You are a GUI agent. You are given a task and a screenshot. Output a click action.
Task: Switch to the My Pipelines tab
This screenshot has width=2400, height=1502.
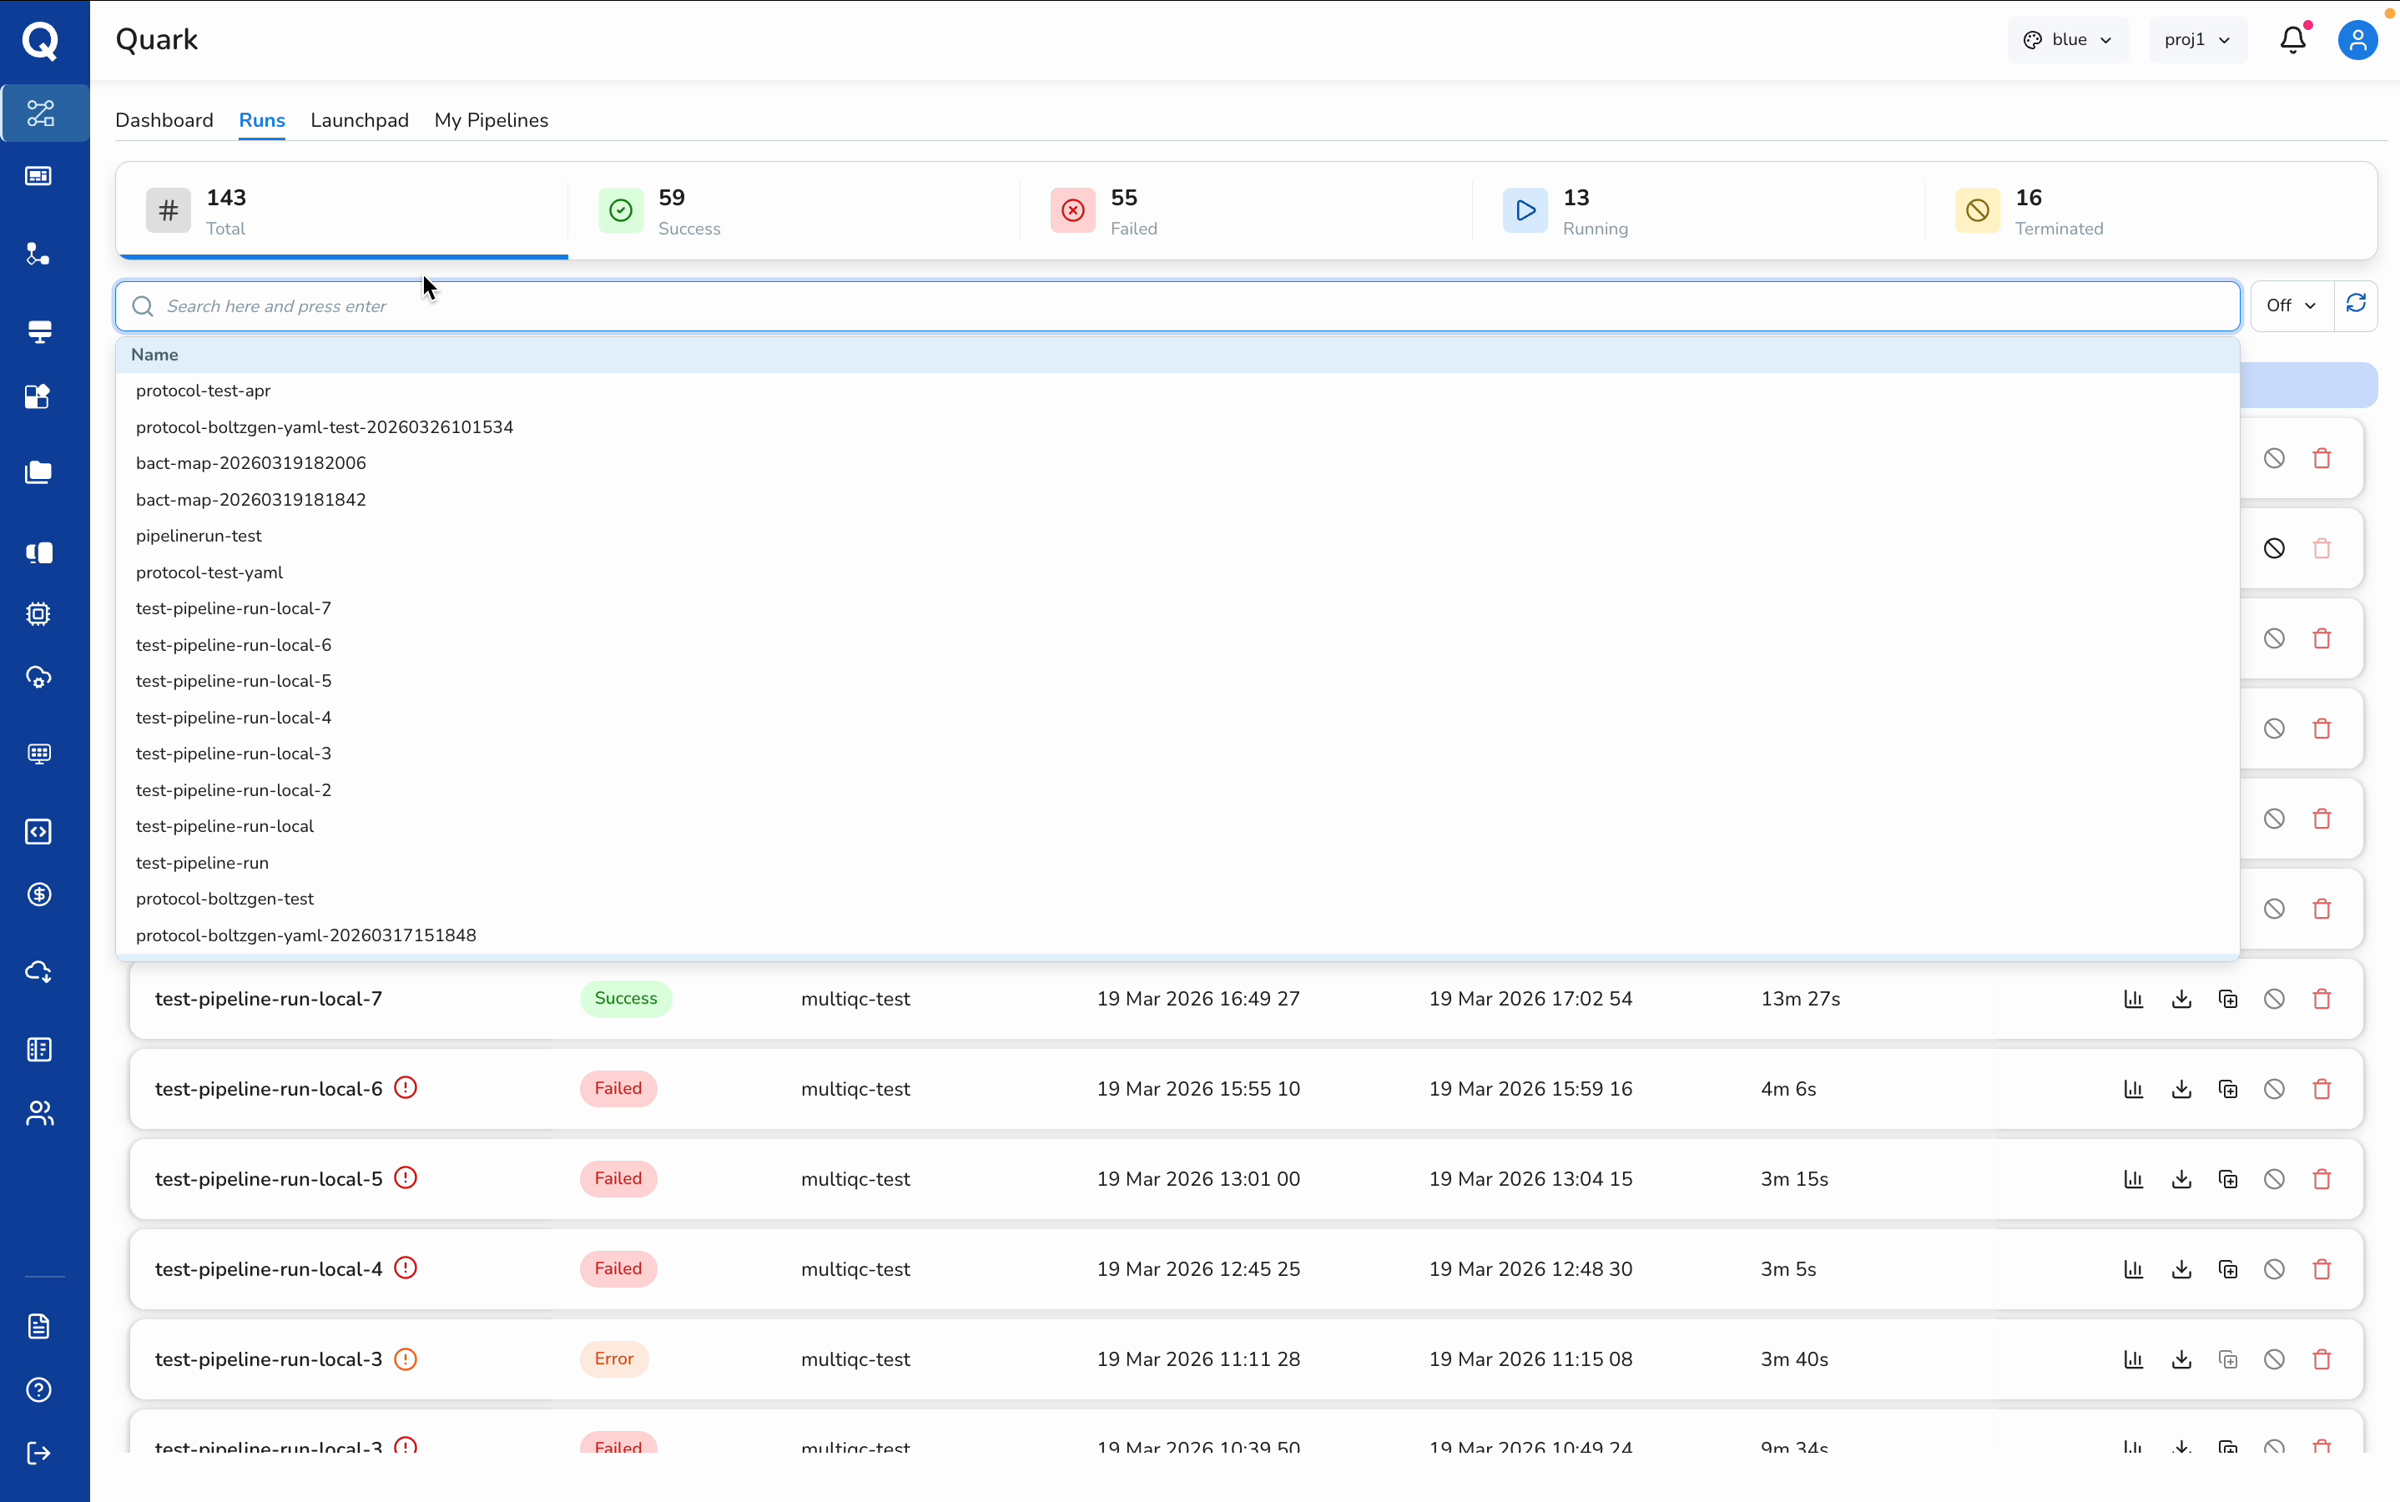click(491, 120)
